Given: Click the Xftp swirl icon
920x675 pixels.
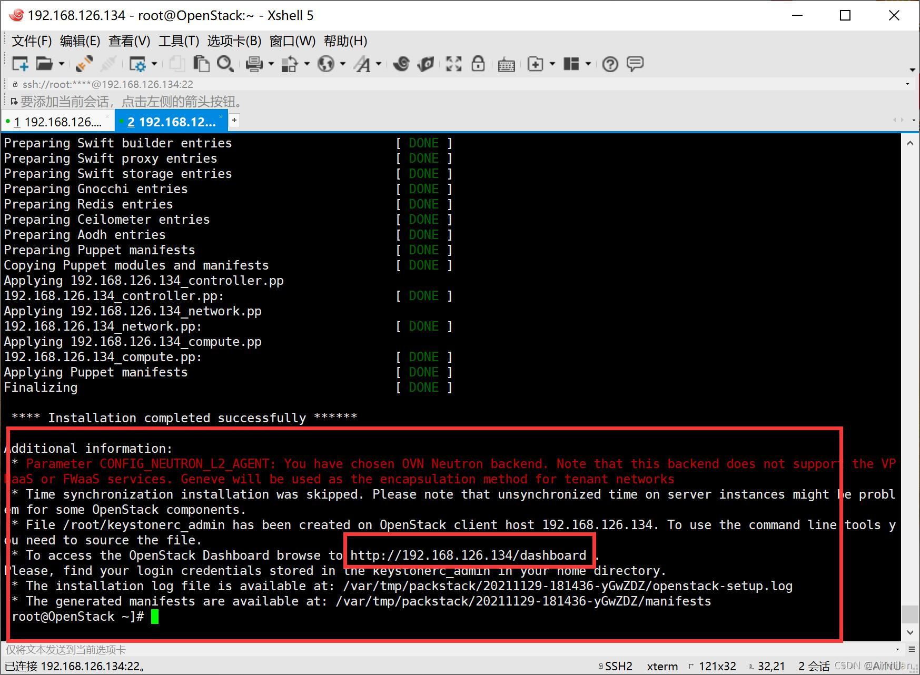Looking at the screenshot, I should point(426,64).
